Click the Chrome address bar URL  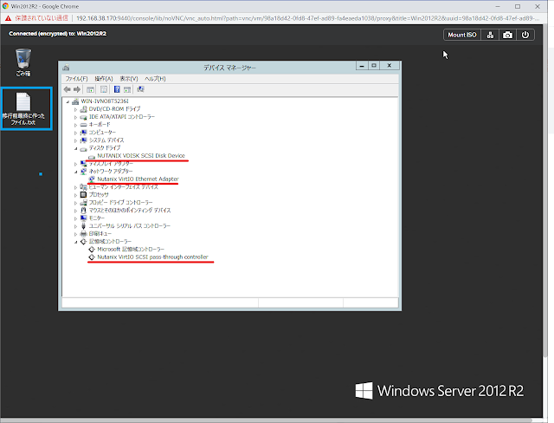[x=307, y=18]
